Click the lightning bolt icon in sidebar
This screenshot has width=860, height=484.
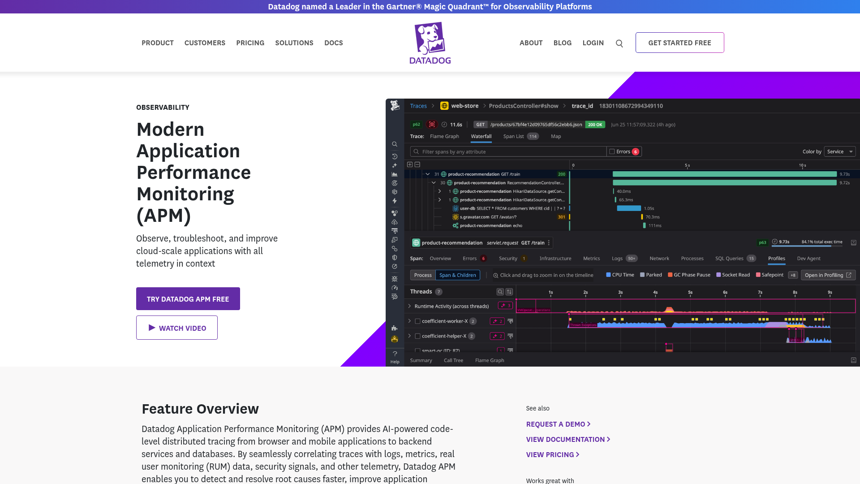coord(395,201)
